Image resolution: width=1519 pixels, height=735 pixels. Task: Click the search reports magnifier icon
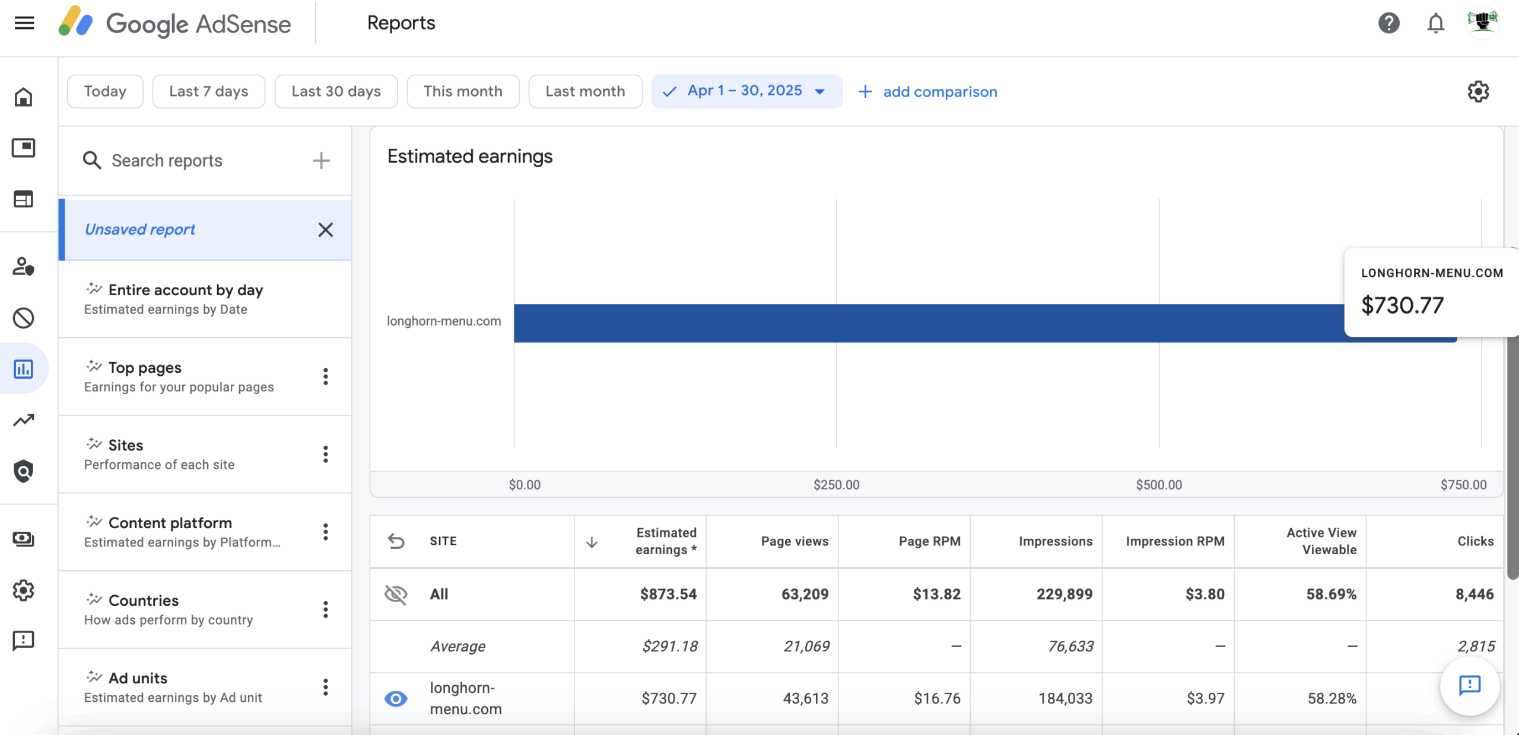(92, 160)
